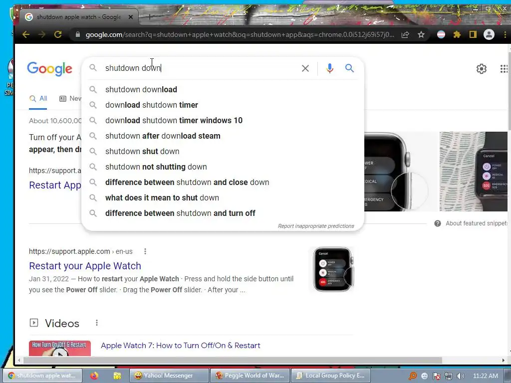
Task: Select shutdown not shutting down suggestion
Action: click(x=223, y=167)
